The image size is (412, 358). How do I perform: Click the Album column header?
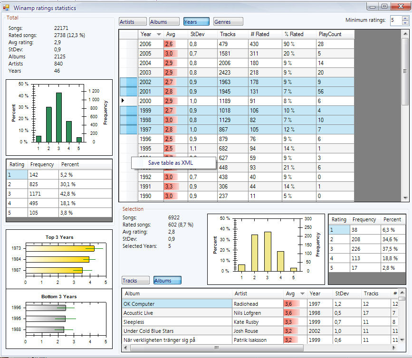(x=177, y=293)
